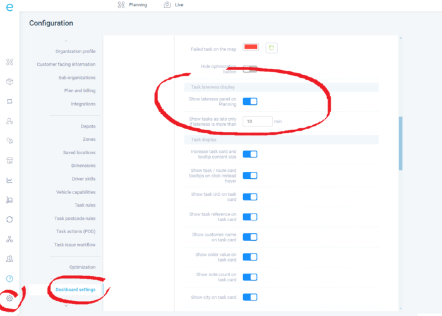Image resolution: width=442 pixels, height=316 pixels.
Task: Go to Task postcode rules
Action: point(75,219)
